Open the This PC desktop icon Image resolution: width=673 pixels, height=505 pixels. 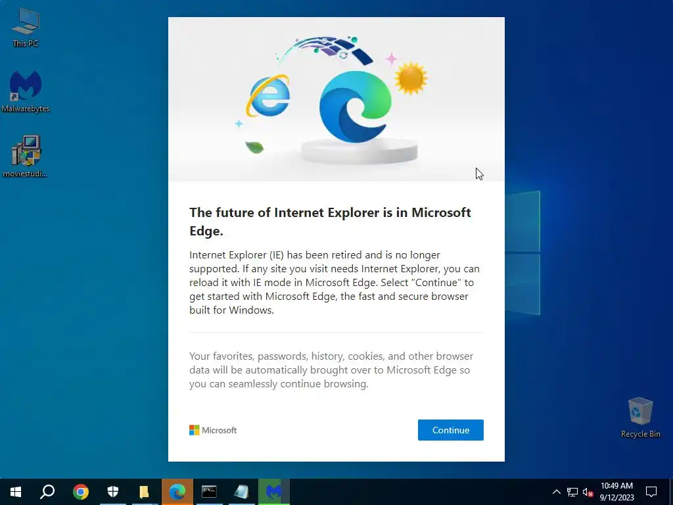[x=26, y=28]
